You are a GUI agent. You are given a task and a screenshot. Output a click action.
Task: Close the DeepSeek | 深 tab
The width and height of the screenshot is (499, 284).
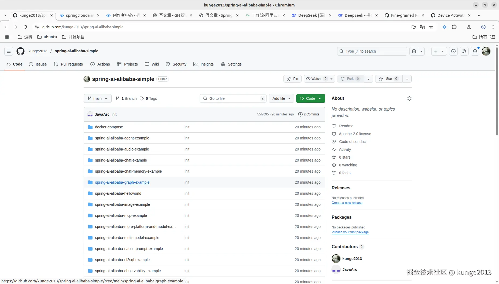pyautogui.click(x=330, y=15)
